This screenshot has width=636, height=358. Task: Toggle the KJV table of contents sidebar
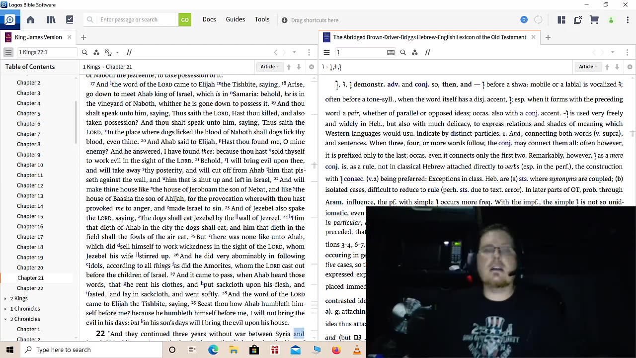[x=8, y=52]
